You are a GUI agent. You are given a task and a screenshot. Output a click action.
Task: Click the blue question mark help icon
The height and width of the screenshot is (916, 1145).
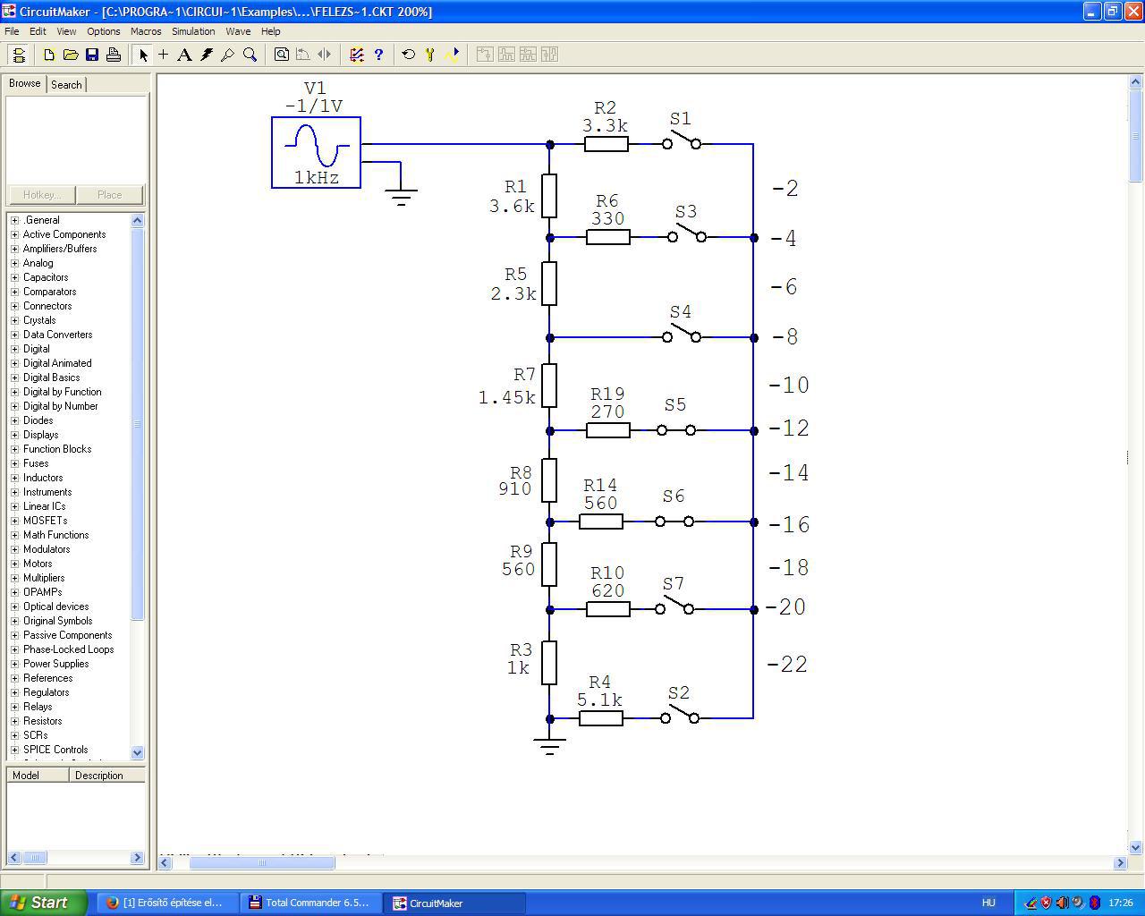click(x=378, y=55)
